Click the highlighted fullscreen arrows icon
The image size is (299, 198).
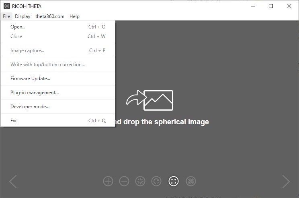pyautogui.click(x=173, y=181)
